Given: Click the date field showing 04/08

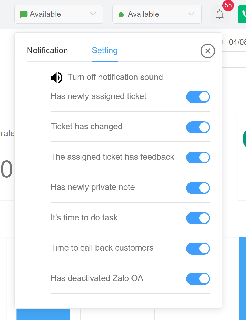Looking at the screenshot, I should [237, 42].
